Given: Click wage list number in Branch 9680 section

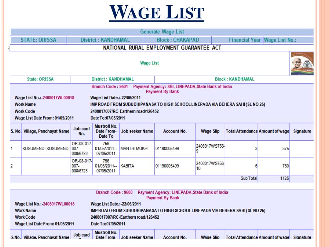Looking at the screenshot, I should [59, 204].
